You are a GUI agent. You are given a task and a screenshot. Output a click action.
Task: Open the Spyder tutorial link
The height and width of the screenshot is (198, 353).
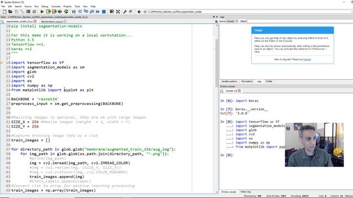point(307,59)
